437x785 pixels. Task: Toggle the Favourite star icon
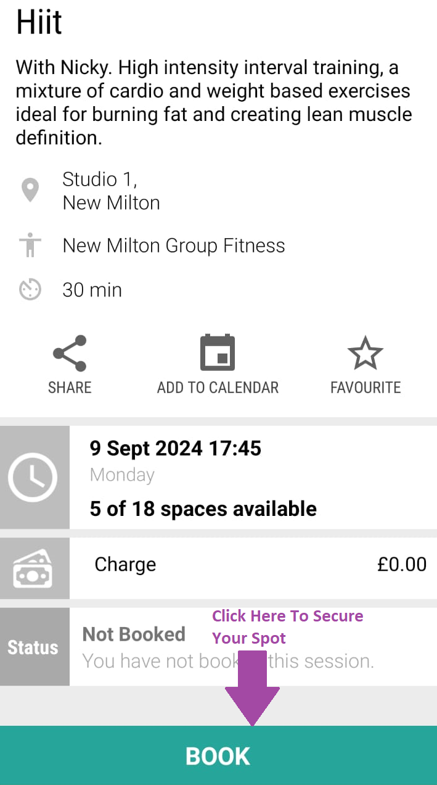point(366,353)
